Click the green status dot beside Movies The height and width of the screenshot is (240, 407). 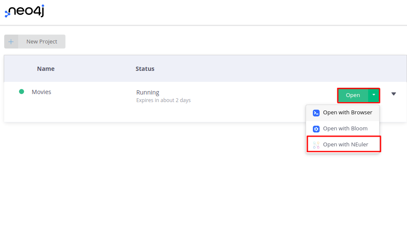pyautogui.click(x=22, y=92)
